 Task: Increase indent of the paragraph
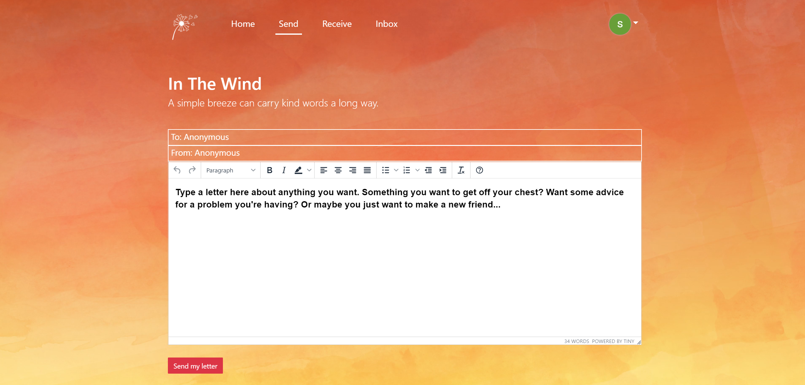[x=443, y=170]
